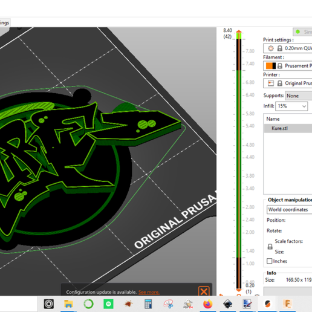Open the 'See more.' configuration update link
312x312 pixels.
pos(149,292)
